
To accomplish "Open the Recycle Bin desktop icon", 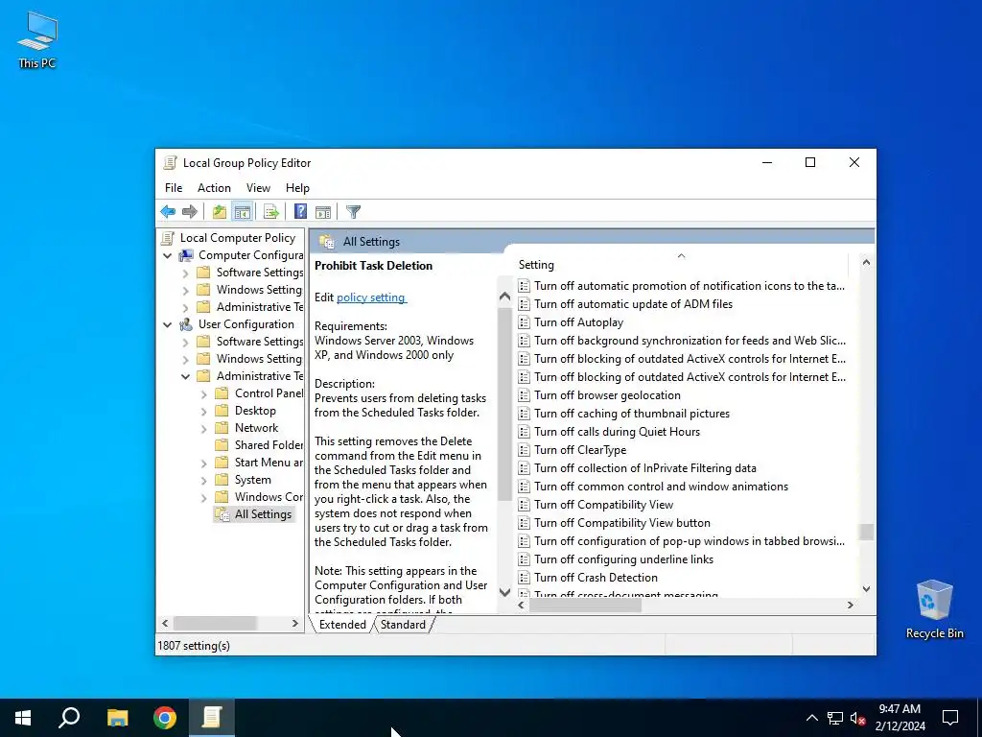I will click(934, 609).
